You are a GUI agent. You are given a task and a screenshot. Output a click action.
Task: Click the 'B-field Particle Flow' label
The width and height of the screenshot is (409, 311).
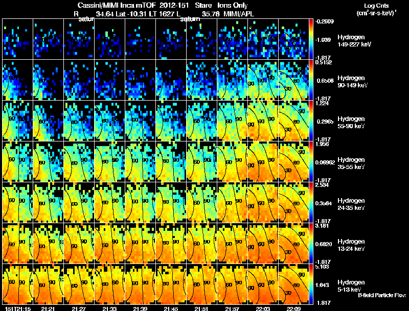coord(382,295)
